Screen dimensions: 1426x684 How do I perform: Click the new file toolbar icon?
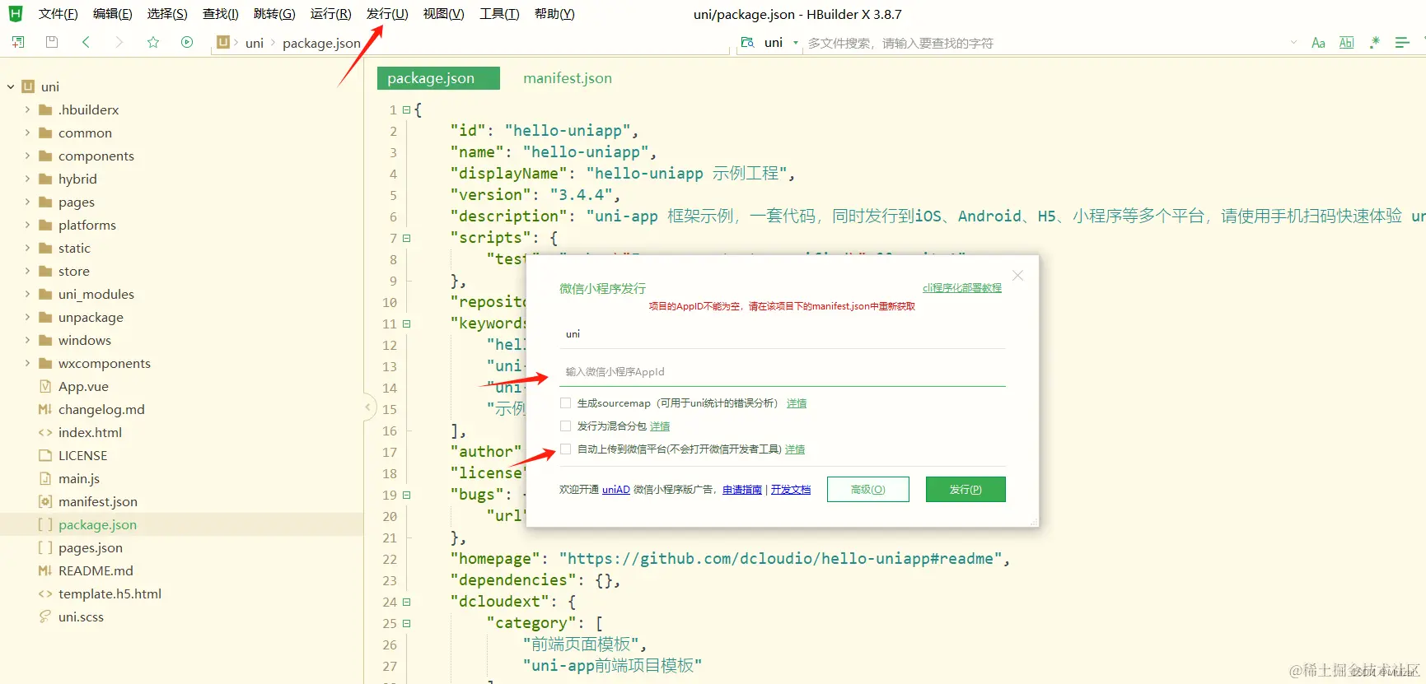pos(18,42)
